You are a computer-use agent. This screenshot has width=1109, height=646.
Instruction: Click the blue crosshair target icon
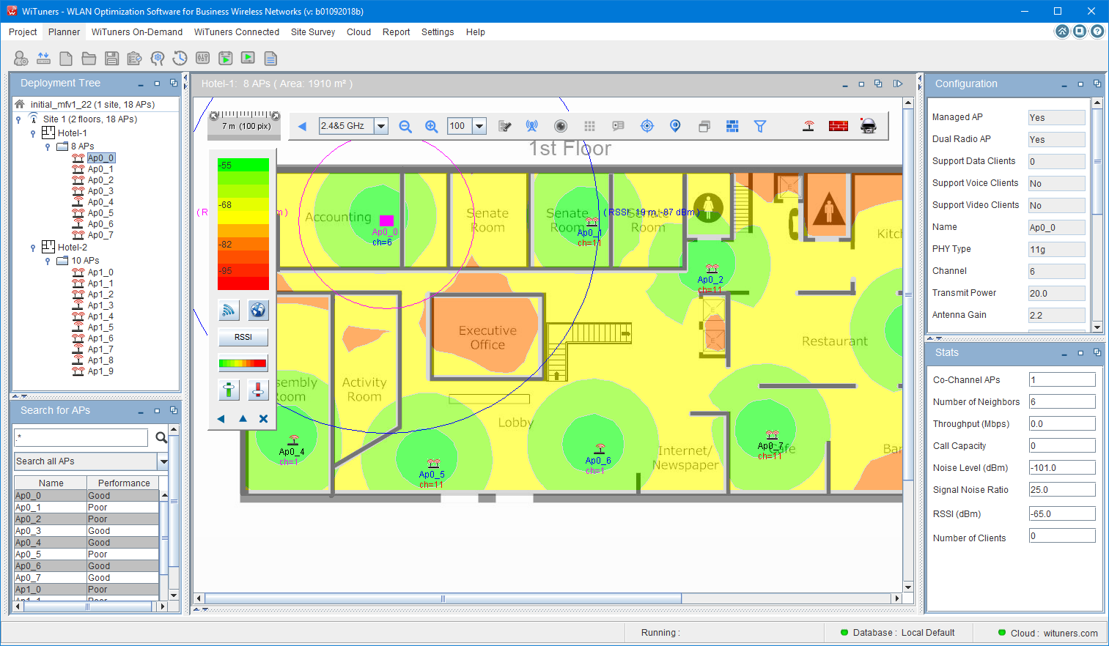pos(647,126)
